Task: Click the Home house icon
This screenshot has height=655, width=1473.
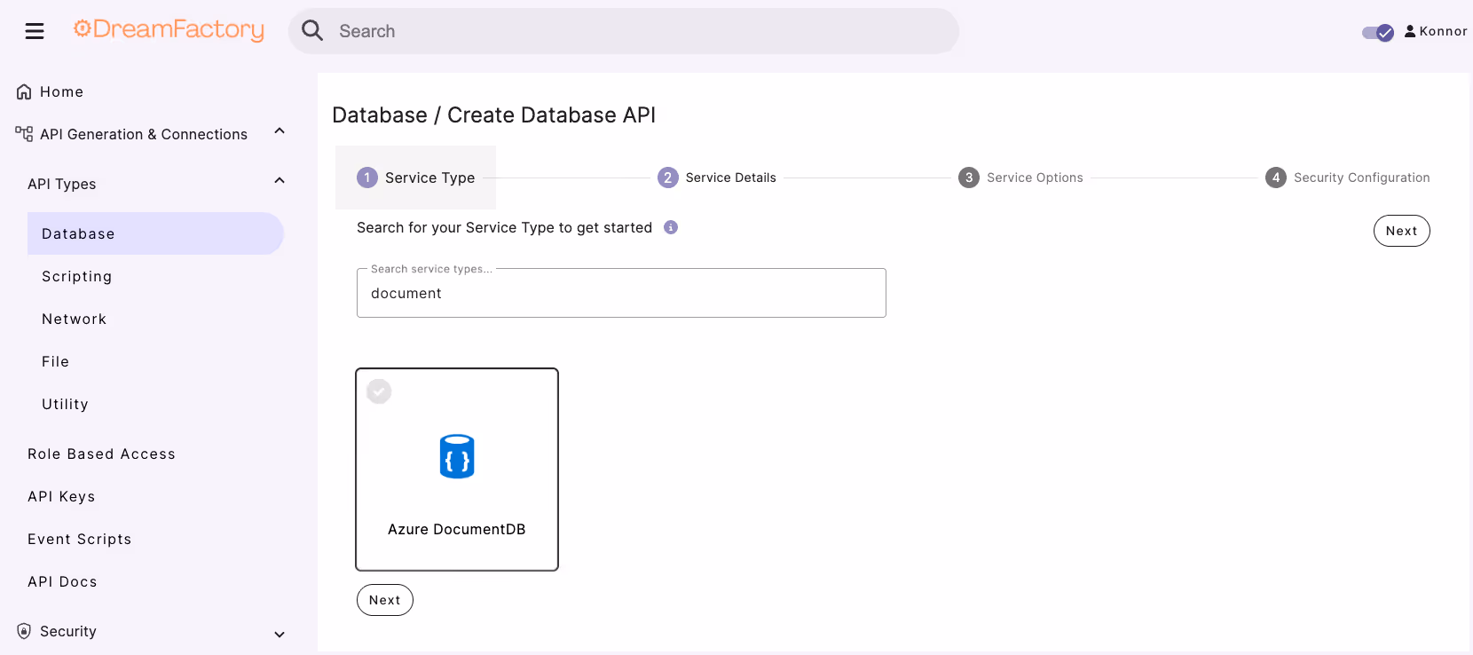Action: pyautogui.click(x=24, y=91)
